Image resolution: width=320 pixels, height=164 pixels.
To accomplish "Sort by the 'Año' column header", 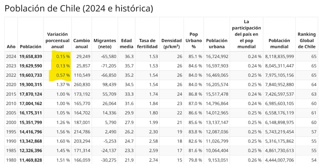I will (11, 47).
